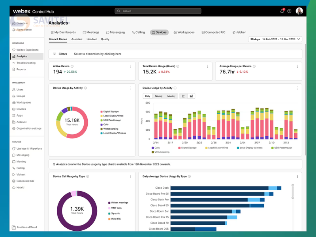316x237 pixels.
Task: Open Alerts centre in the sidebar
Action: (22, 30)
